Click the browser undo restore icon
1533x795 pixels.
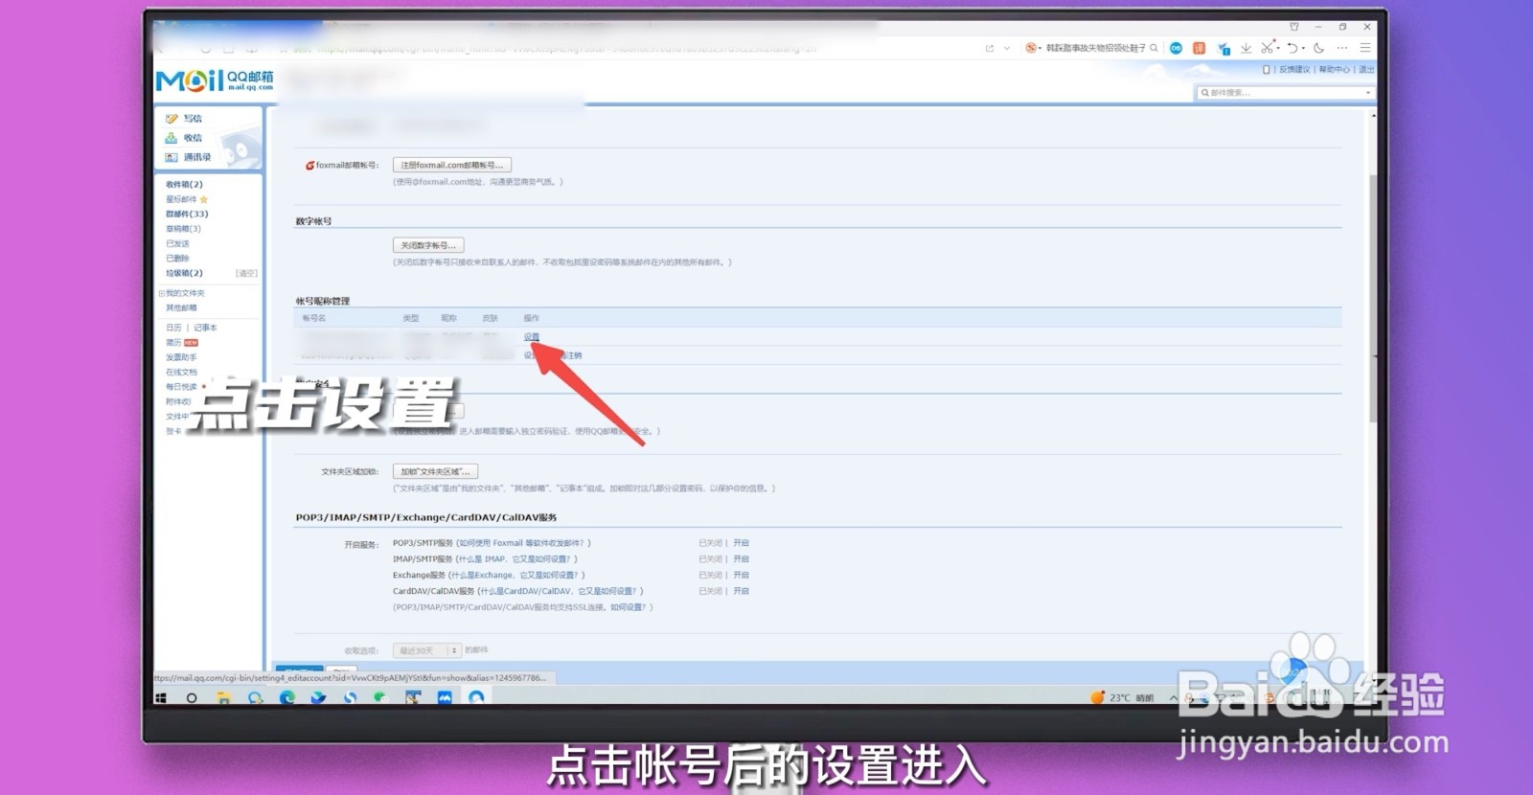(1293, 48)
